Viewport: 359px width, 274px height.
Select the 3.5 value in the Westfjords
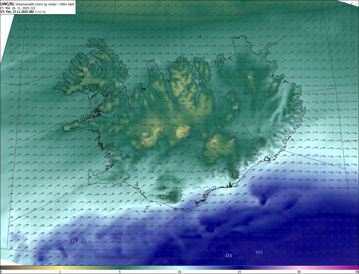(86, 70)
